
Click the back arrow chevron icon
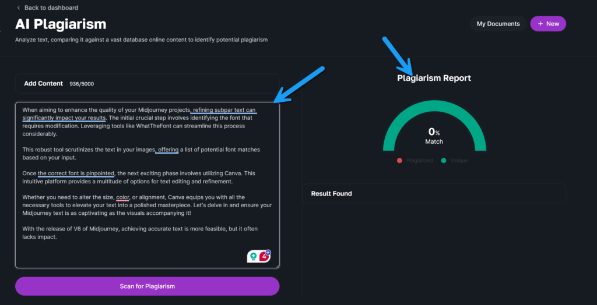[x=19, y=8]
